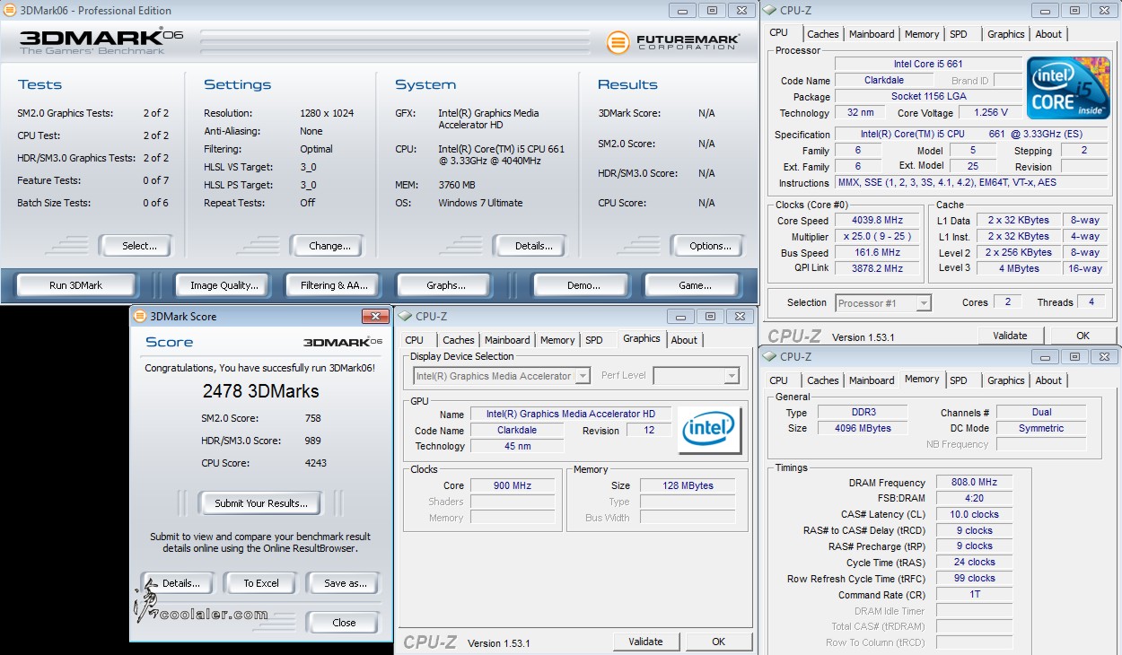The height and width of the screenshot is (655, 1122).
Task: Select the Caches tab in the processor CPU-Z window
Action: coord(822,34)
